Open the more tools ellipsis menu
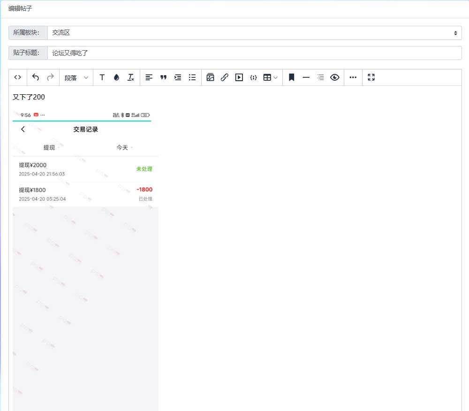The width and height of the screenshot is (469, 411). (353, 77)
